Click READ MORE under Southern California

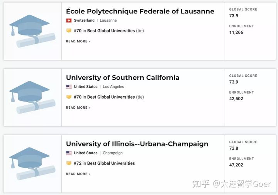[x=78, y=108]
